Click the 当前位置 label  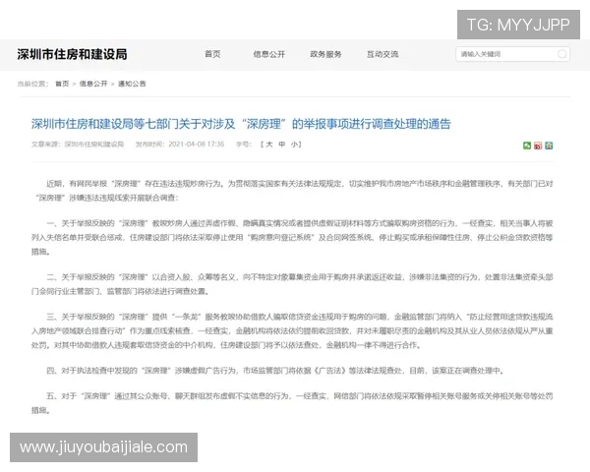click(x=32, y=84)
